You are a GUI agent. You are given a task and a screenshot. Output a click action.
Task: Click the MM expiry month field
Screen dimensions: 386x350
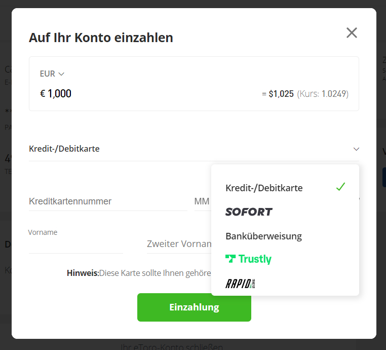203,201
